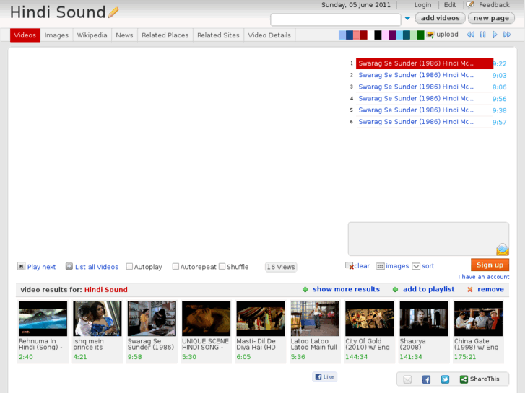The image size is (525, 393).
Task: Share on Facebook icon in share bar
Action: coord(426,379)
